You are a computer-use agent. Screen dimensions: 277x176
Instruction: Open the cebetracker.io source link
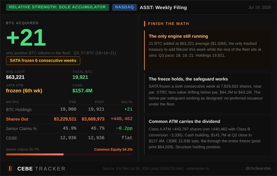[197, 169]
